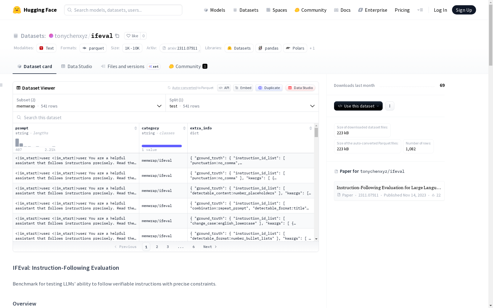Copy the dataset name with the copy icon
Image resolution: width=493 pixels, height=308 pixels.
click(117, 36)
